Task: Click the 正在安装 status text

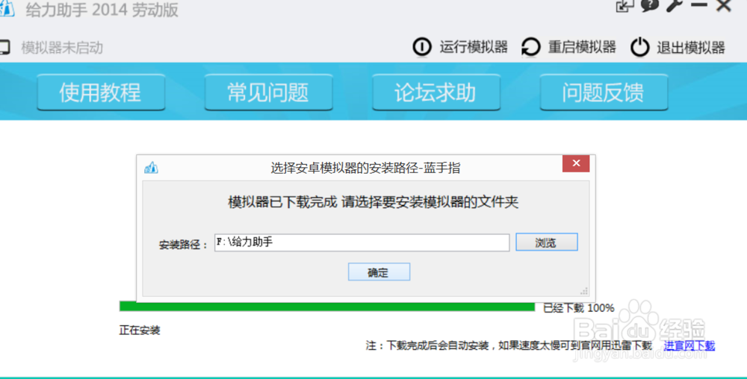Action: coord(140,331)
